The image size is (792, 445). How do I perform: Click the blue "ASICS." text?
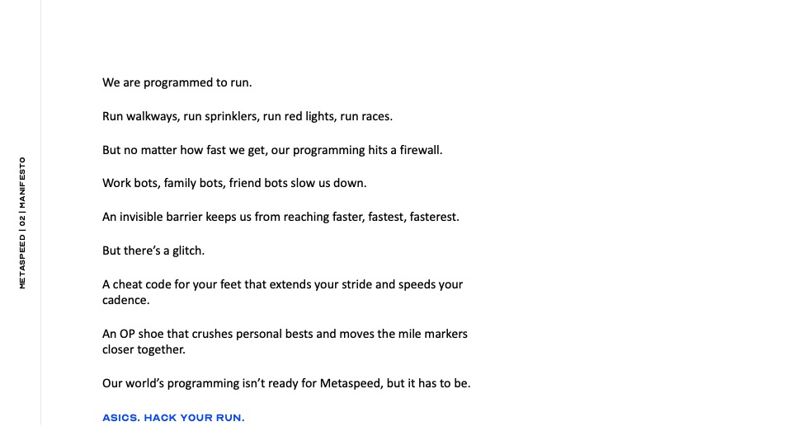click(120, 418)
